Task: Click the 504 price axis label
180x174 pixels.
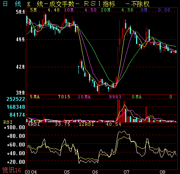Action: 20,12
